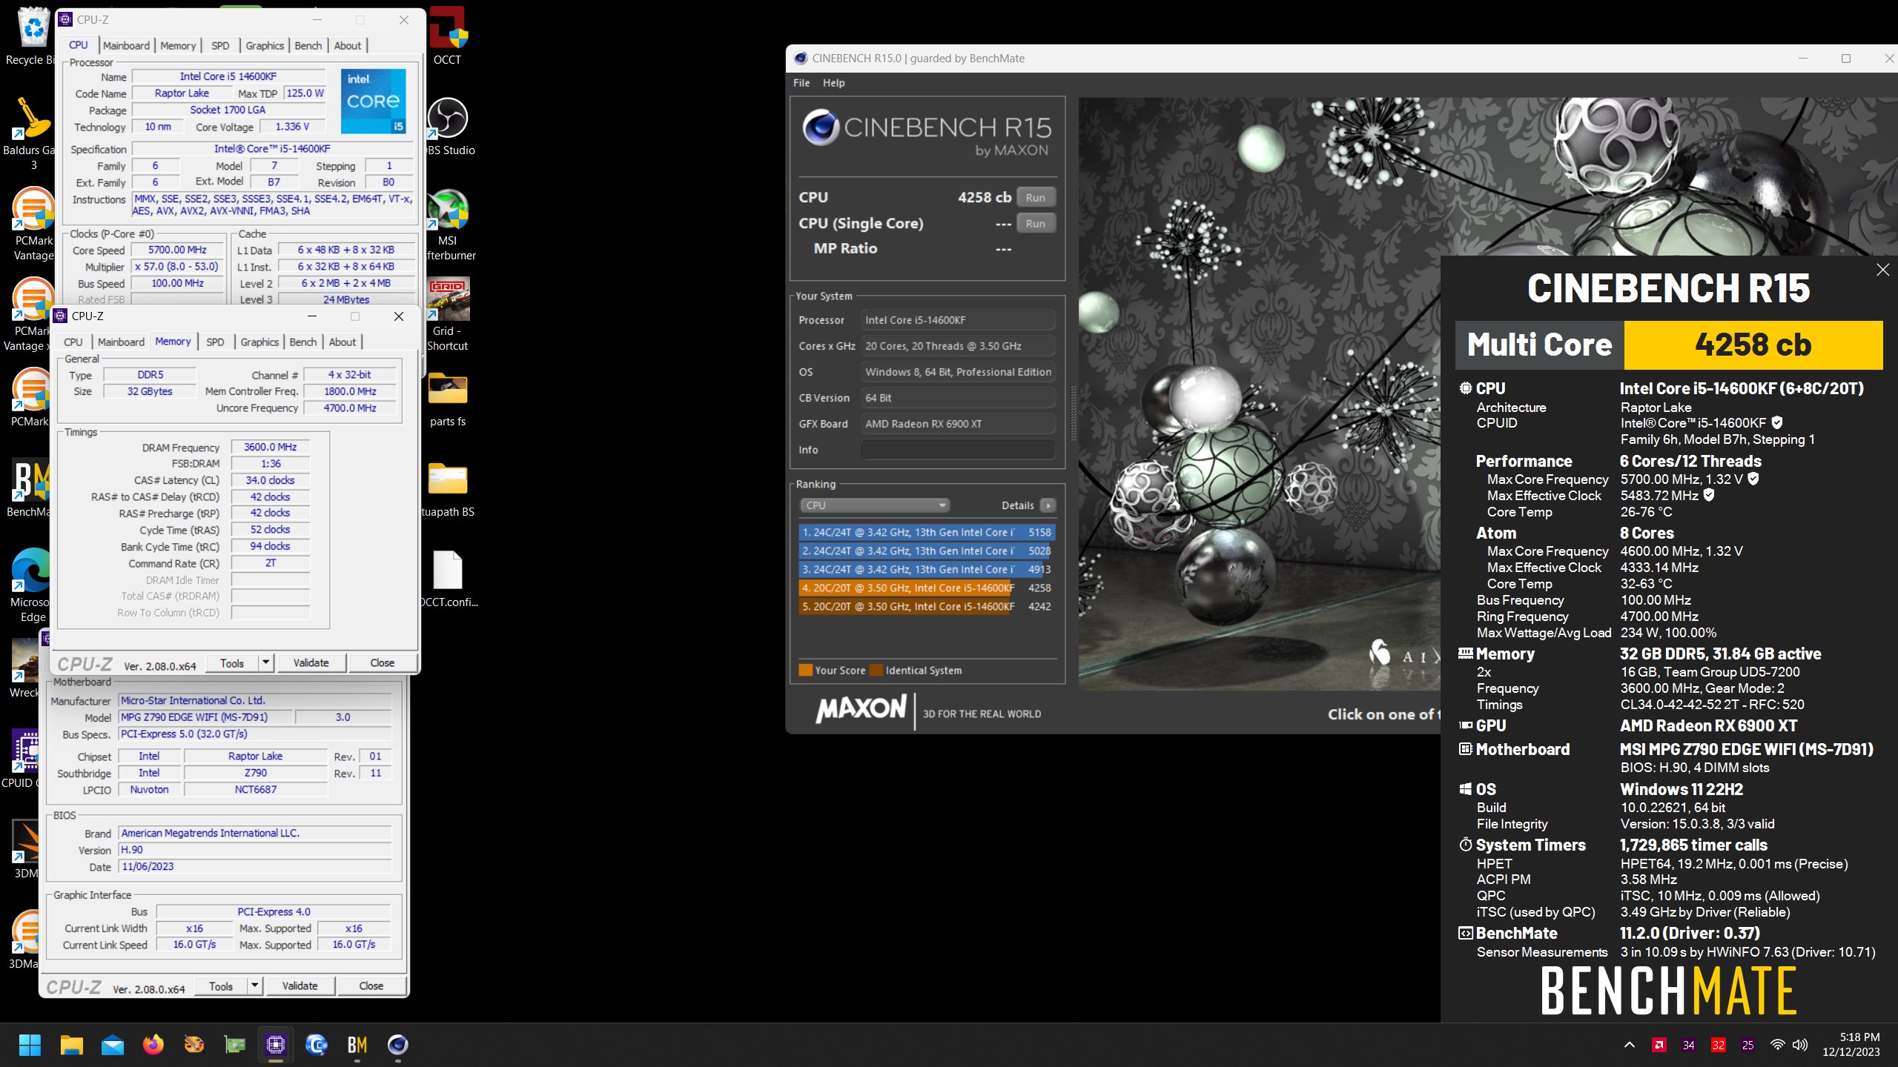This screenshot has width=1898, height=1067.
Task: Select ranking entry 5 scoring 4242
Action: coord(926,606)
